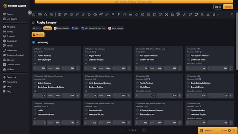238x134 pixels.
Task: Expand markets for Hull FC match
Action: point(78,123)
